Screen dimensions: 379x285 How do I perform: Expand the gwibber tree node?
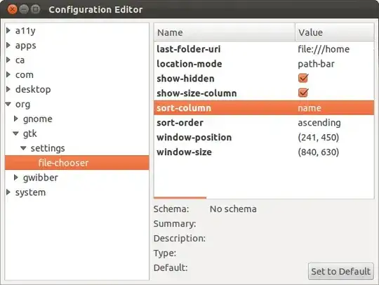click(16, 178)
